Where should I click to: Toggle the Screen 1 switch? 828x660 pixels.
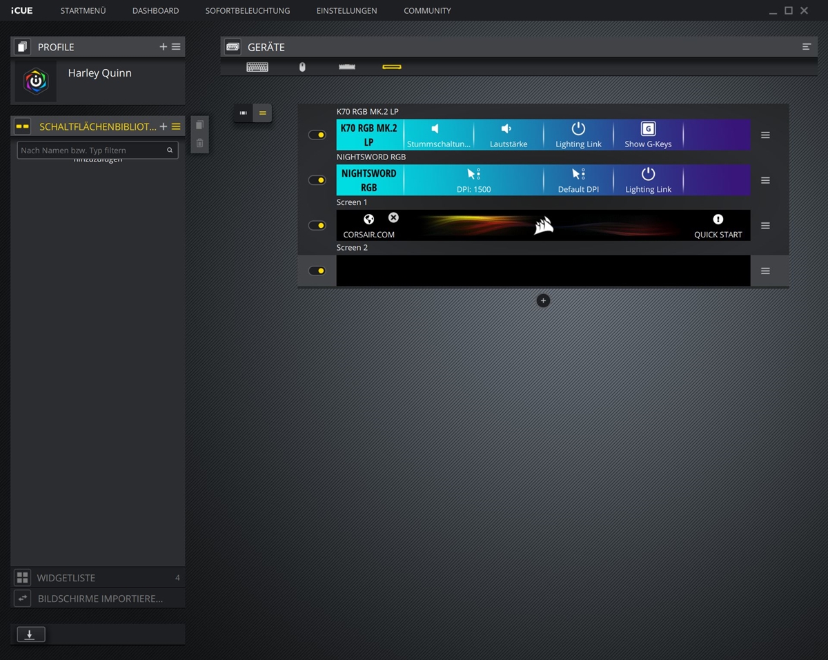pos(317,226)
